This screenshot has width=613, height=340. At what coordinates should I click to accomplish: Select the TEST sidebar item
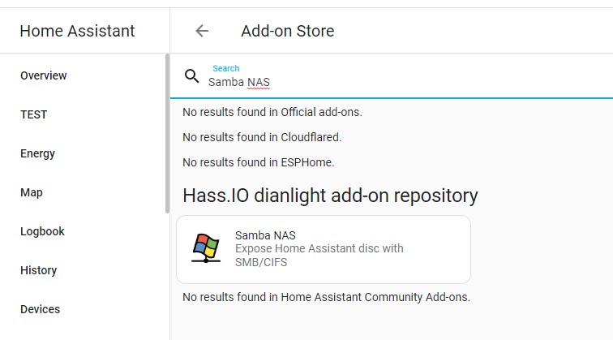click(x=34, y=114)
